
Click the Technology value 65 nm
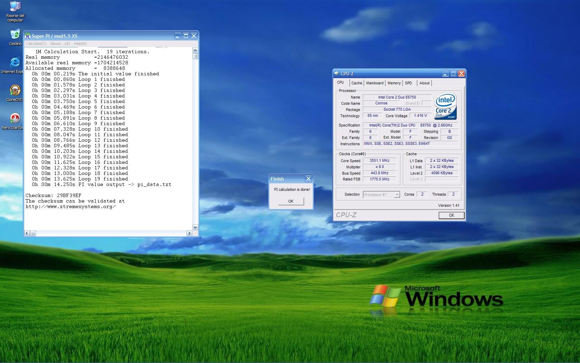click(373, 116)
